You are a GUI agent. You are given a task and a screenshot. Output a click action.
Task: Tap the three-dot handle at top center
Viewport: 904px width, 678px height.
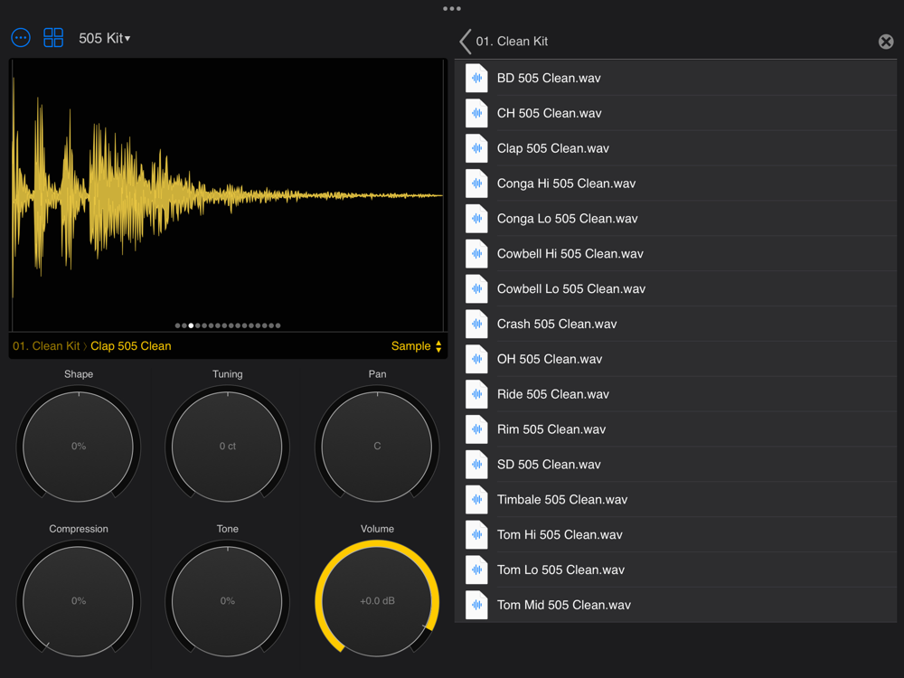(452, 9)
